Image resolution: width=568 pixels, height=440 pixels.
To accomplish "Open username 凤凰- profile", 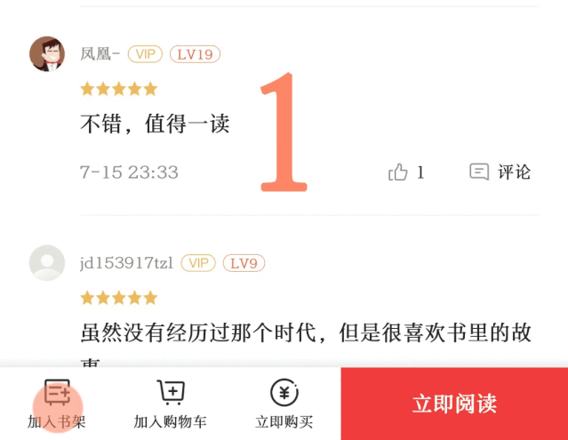I will (100, 54).
